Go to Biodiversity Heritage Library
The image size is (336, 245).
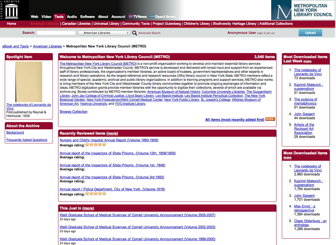[x=235, y=24]
